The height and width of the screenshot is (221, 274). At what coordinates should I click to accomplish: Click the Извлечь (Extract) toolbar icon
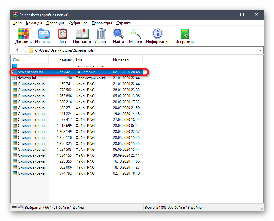(44, 34)
